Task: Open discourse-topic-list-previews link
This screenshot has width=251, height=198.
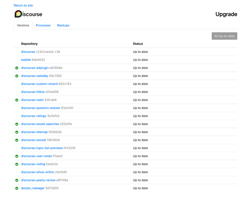Action: point(42,148)
